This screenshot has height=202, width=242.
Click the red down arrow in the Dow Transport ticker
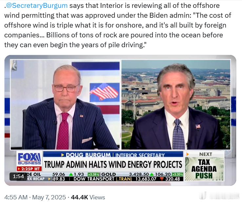(162, 179)
